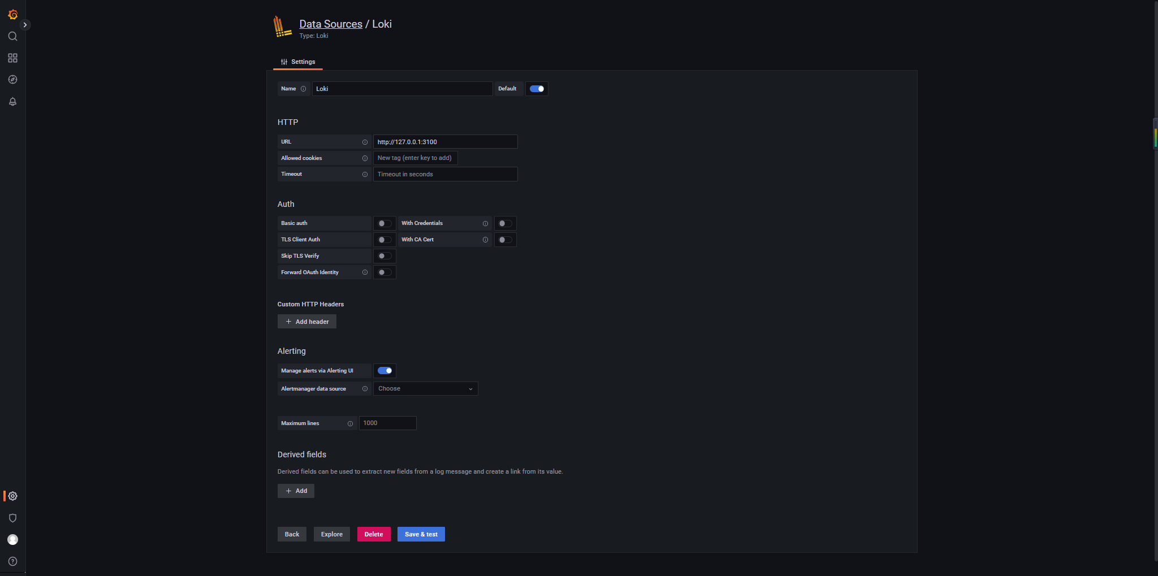Enable Forward OAuth Identity toggle
The height and width of the screenshot is (576, 1158).
click(384, 272)
